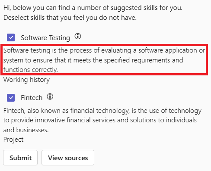Deselect the Fintech skill checkbox
The image size is (211, 171).
pyautogui.click(x=11, y=98)
